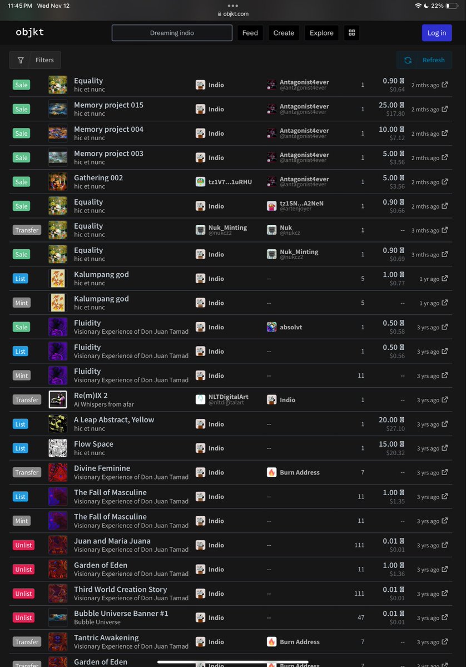The image size is (466, 667).
Task: Click the objkt logo
Action: (x=30, y=32)
